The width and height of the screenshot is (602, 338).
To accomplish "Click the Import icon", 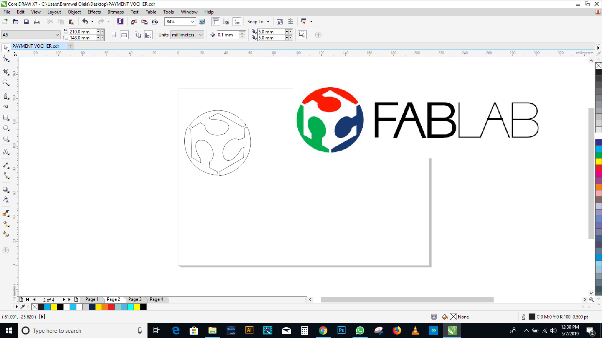I will pyautogui.click(x=134, y=22).
